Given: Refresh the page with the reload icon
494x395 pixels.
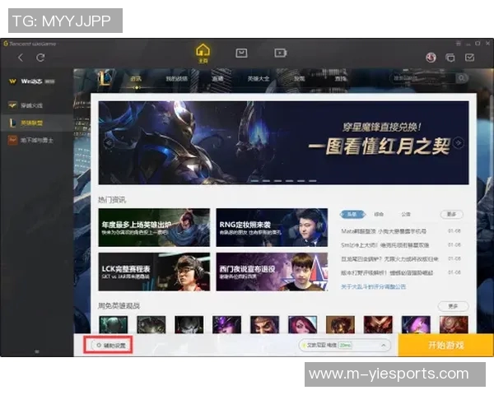Looking at the screenshot, I should point(40,58).
